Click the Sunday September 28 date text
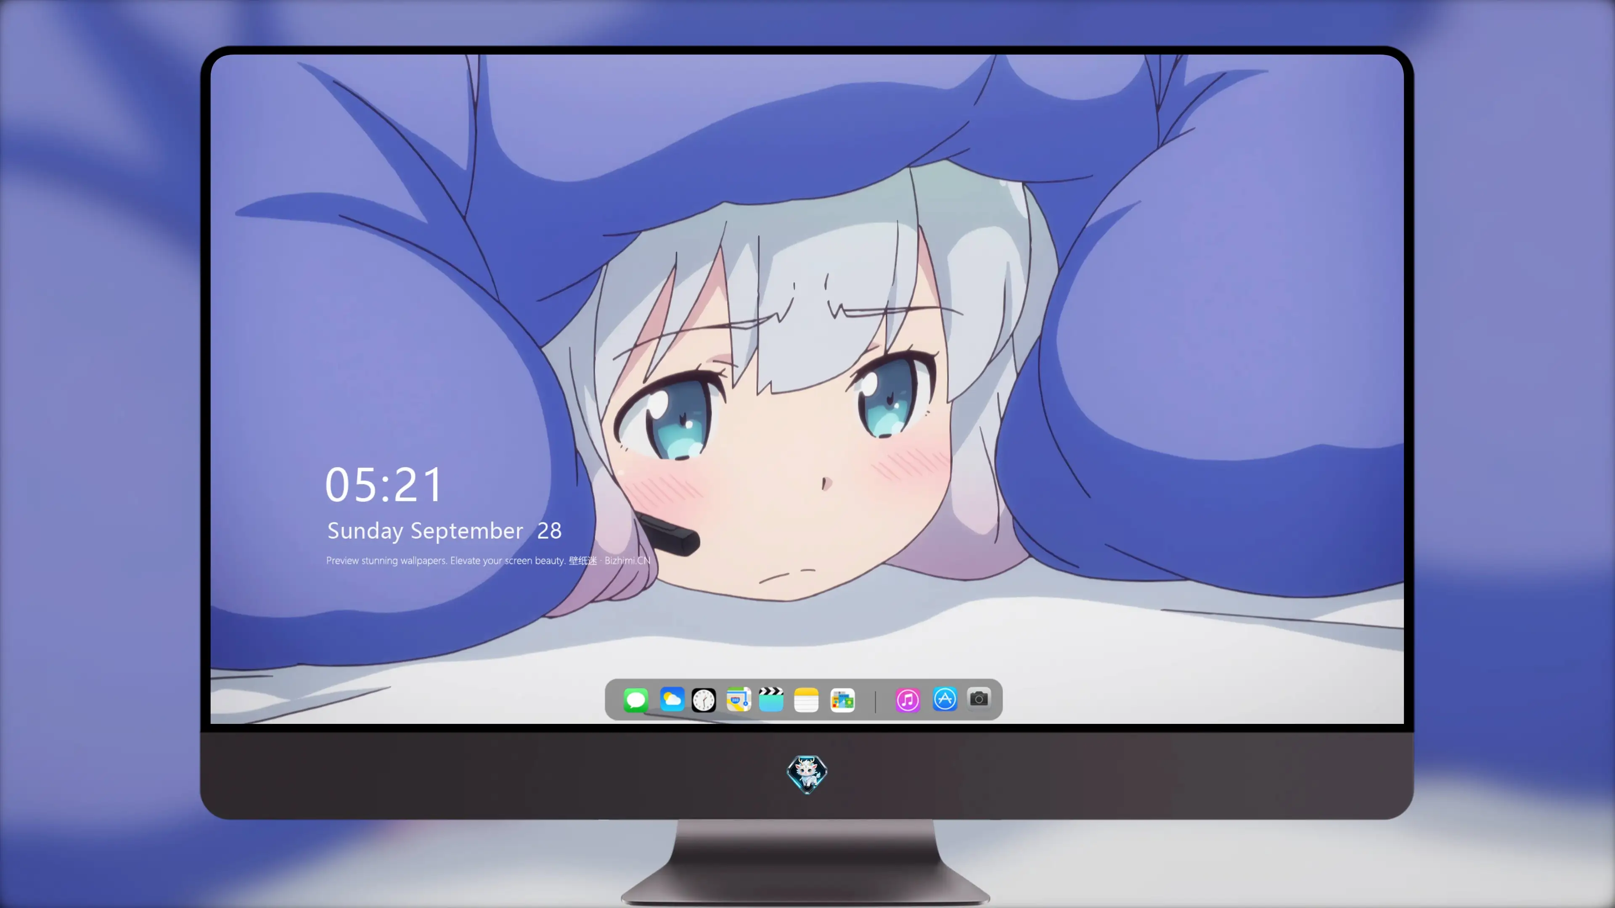Screen dimensions: 1615x908 pos(445,531)
